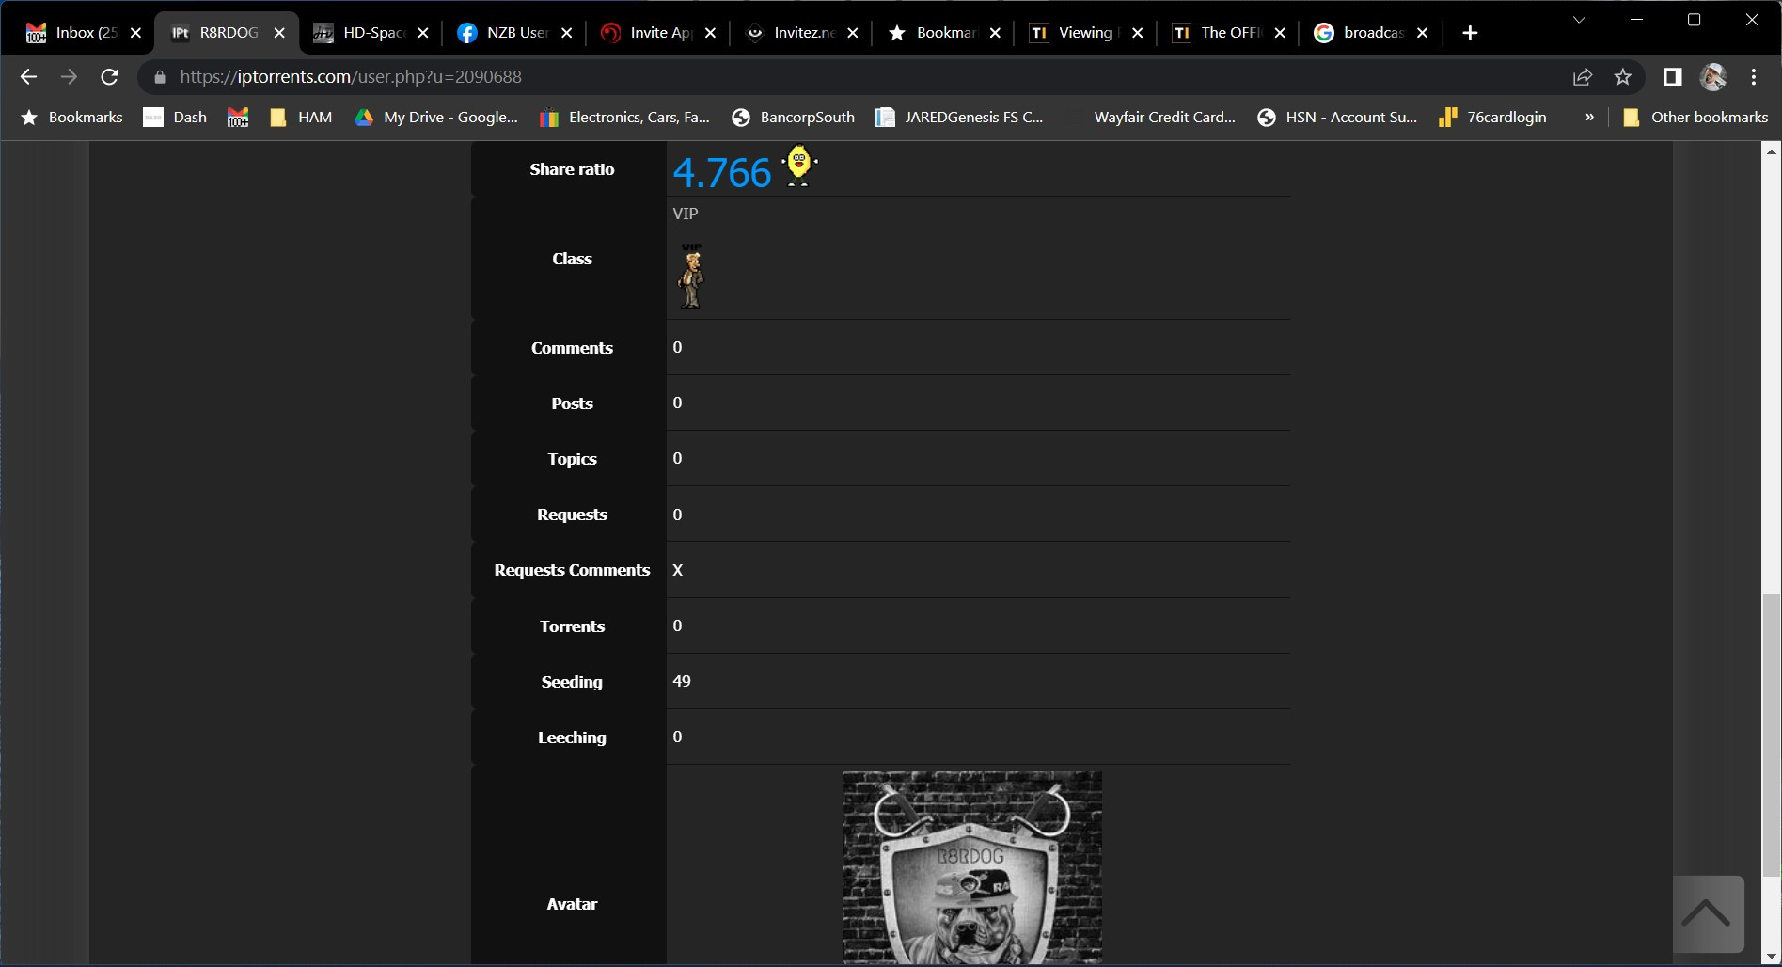Reload the iptorrents page
This screenshot has width=1782, height=967.
[109, 77]
